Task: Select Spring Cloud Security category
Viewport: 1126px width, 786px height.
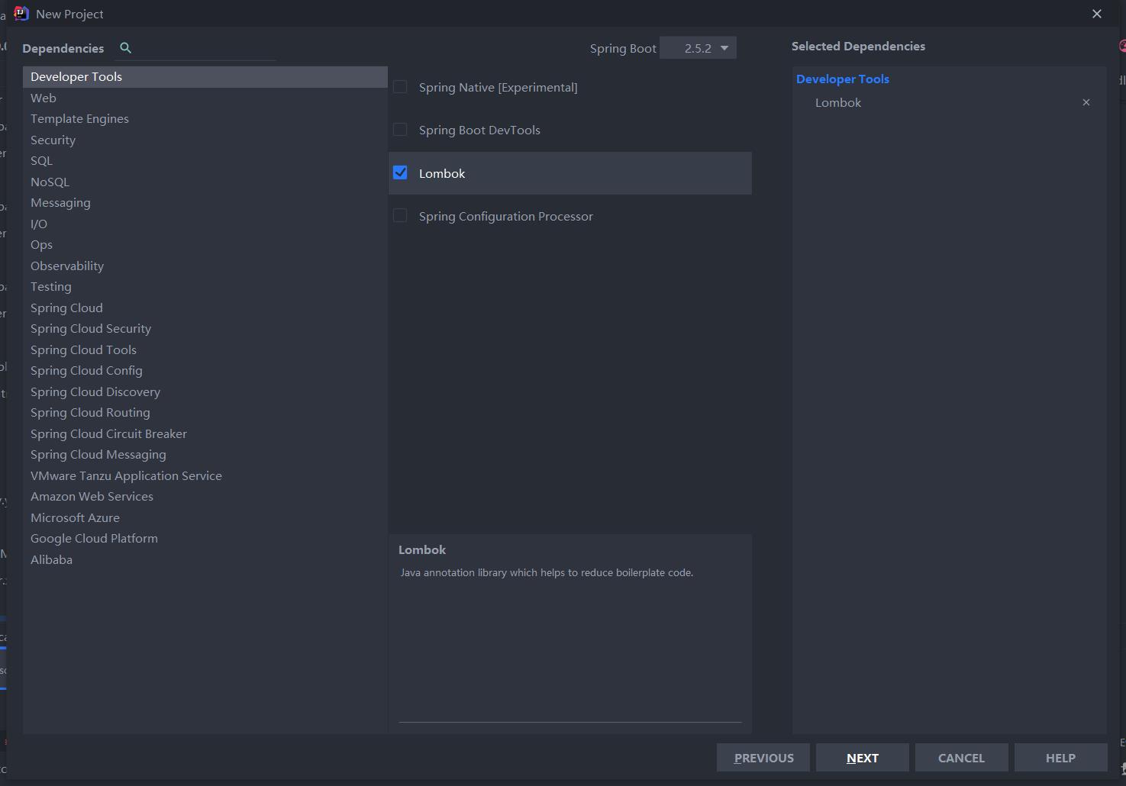Action: point(205,328)
